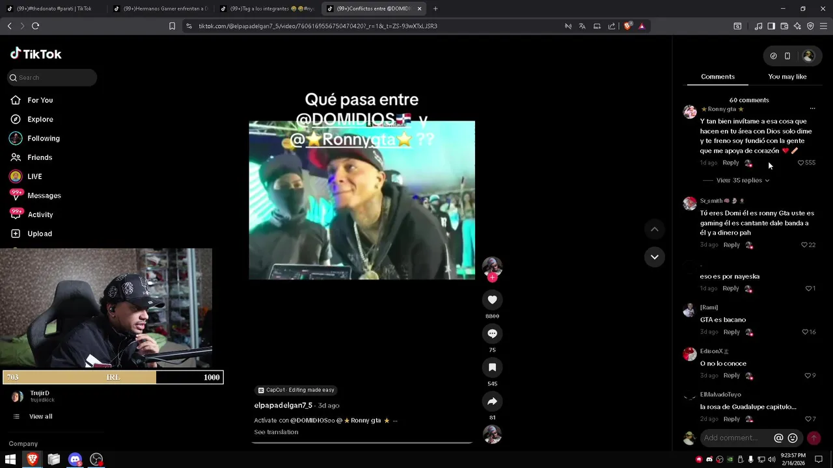Like Sr_smith's comment with 22 likes

[804, 245]
